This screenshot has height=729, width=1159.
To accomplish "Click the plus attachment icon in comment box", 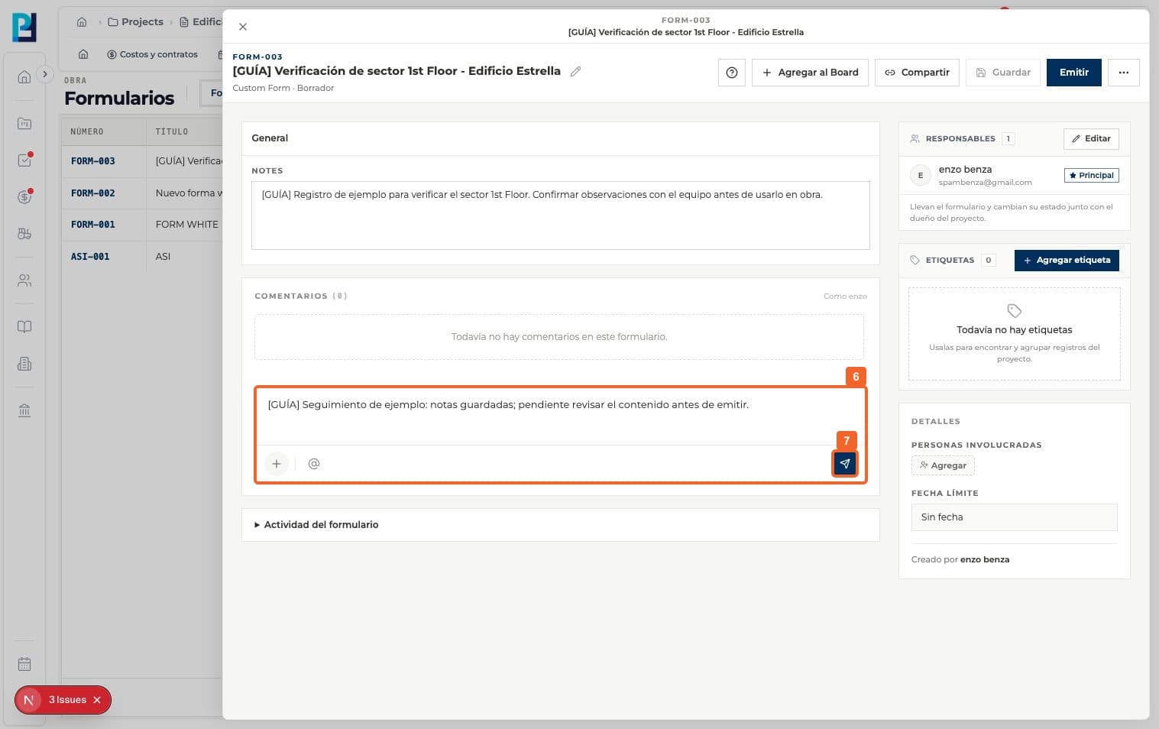I will (277, 464).
